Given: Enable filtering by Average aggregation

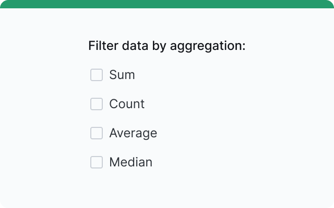Looking at the screenshot, I should tap(97, 133).
